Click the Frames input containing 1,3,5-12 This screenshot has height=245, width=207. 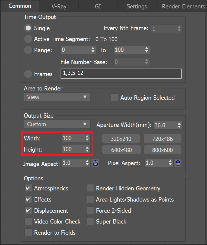(121, 74)
